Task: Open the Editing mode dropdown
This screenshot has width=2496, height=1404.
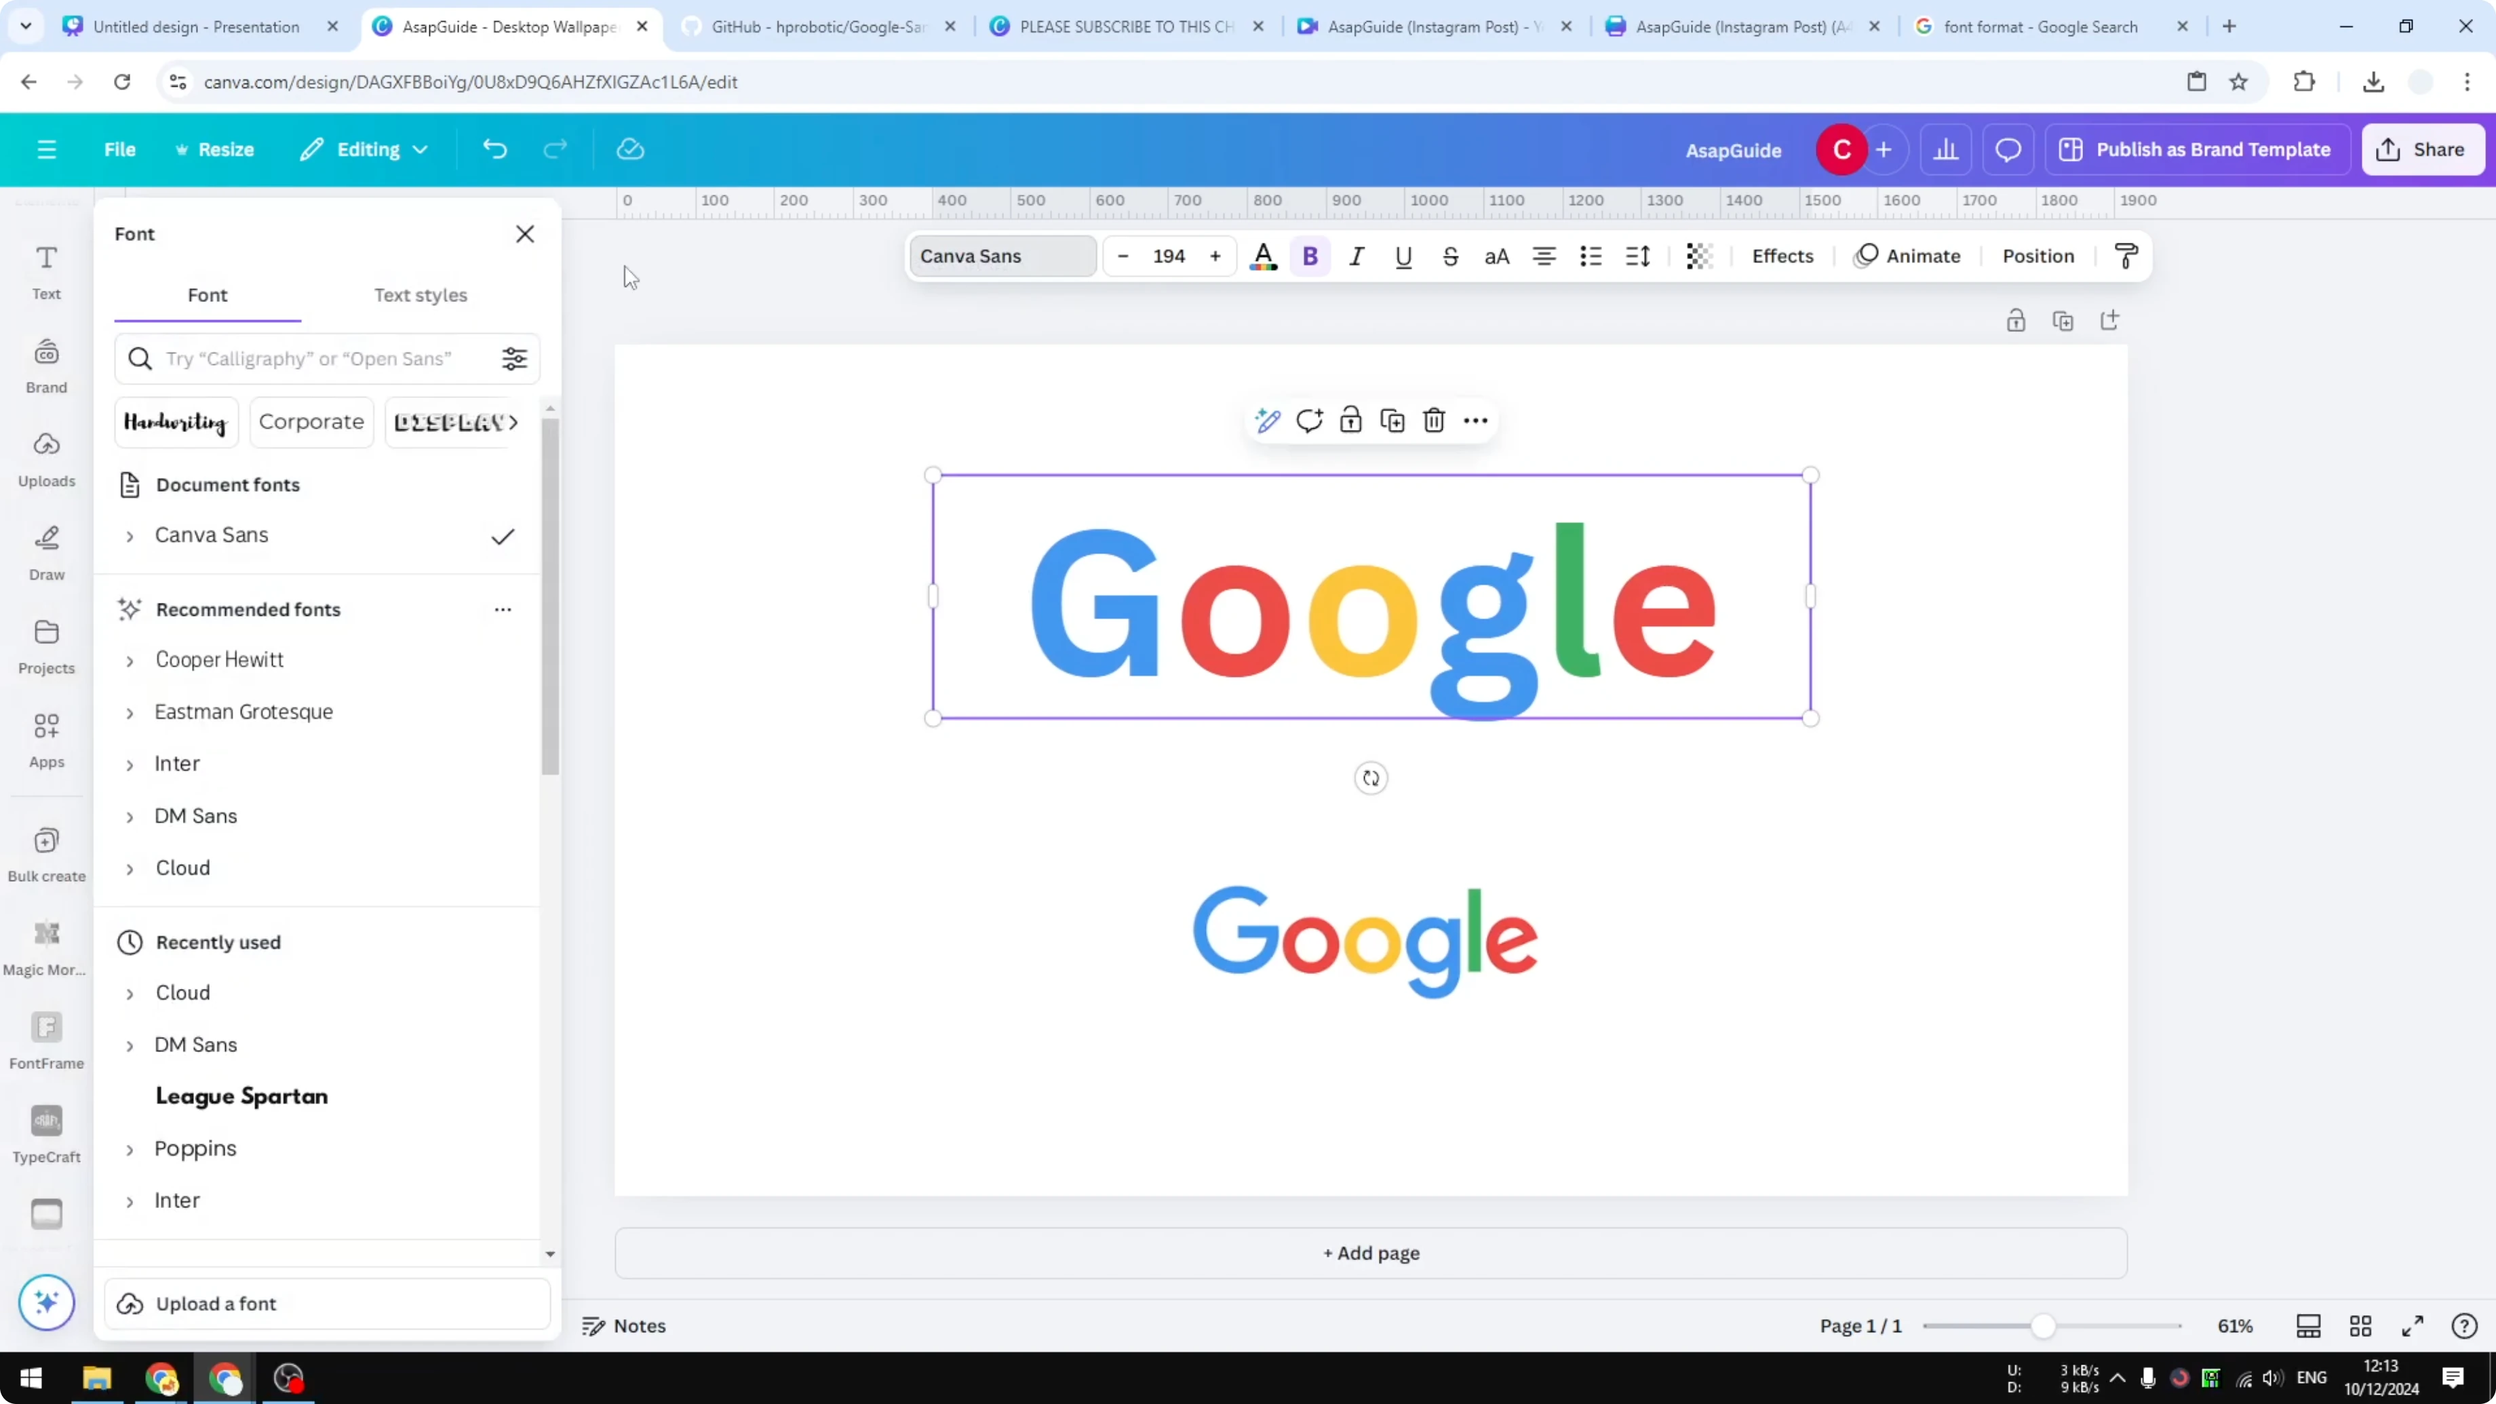Action: 364,149
